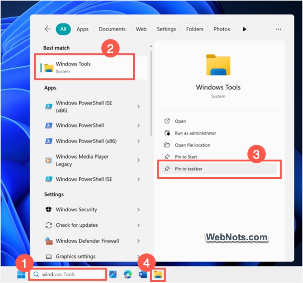Open pinned Windows Tools on taskbar
The image size is (303, 283).
tap(158, 274)
